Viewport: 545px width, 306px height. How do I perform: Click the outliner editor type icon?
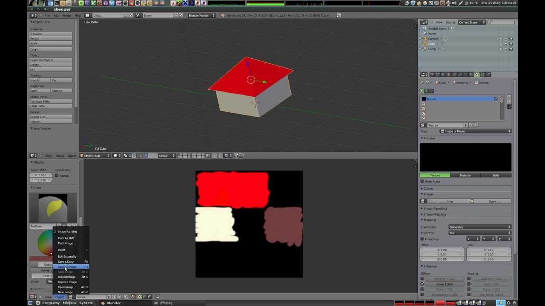(x=424, y=22)
